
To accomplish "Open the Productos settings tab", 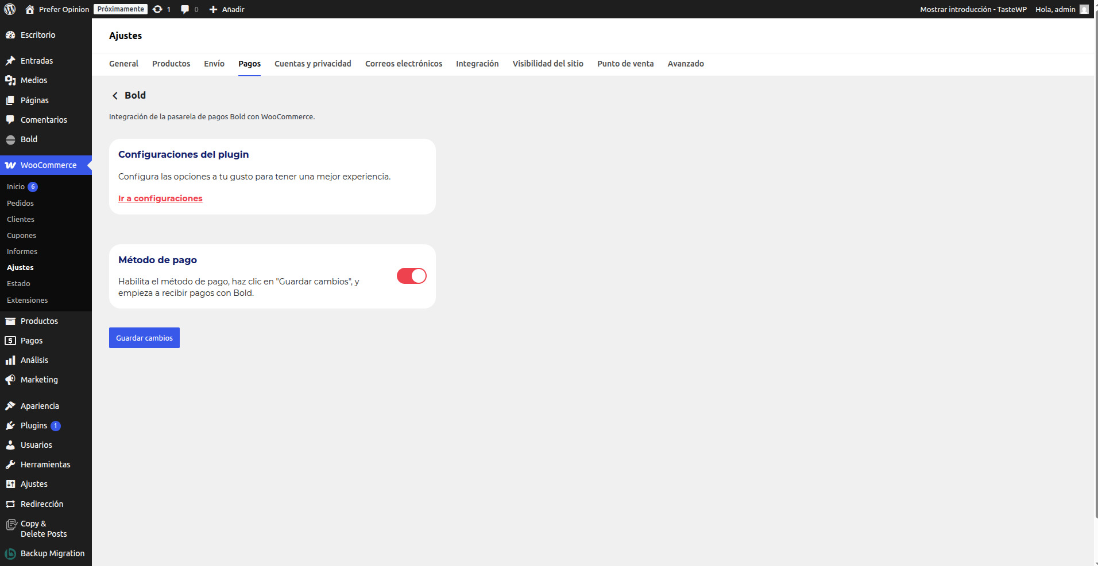I will (171, 64).
